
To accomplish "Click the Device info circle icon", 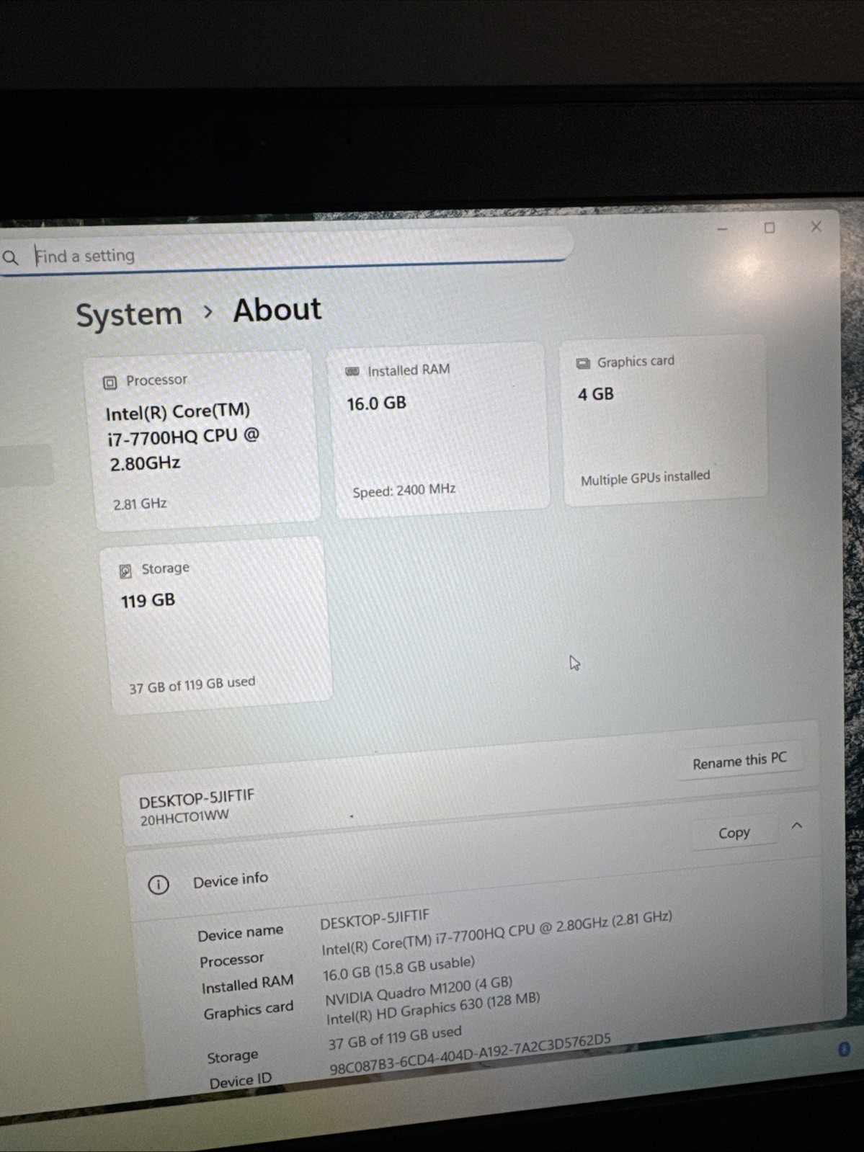I will click(x=159, y=884).
